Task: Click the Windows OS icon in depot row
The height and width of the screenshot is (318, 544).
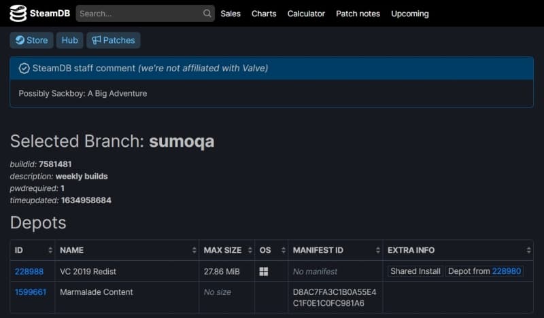Action: [x=264, y=272]
